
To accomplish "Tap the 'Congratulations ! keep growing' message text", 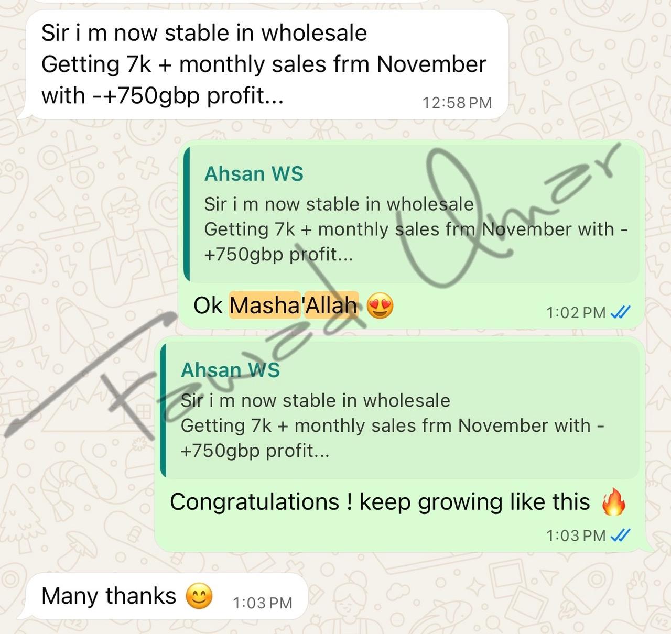I will click(x=380, y=502).
